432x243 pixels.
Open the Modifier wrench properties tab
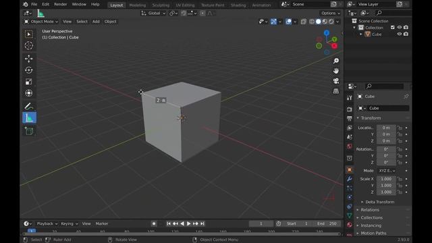pos(350,179)
